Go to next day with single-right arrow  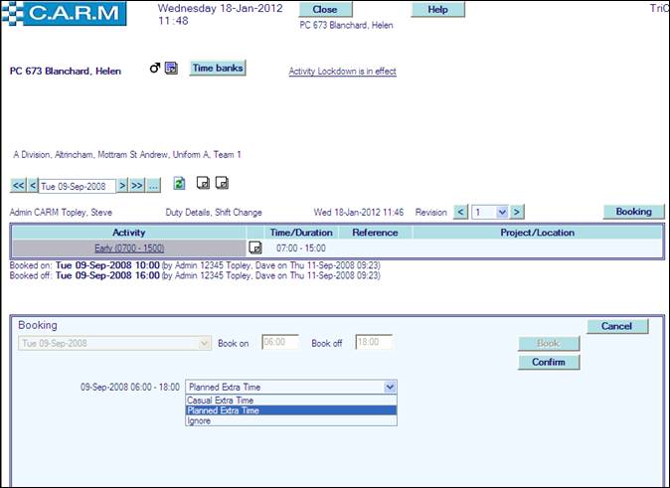[x=122, y=185]
